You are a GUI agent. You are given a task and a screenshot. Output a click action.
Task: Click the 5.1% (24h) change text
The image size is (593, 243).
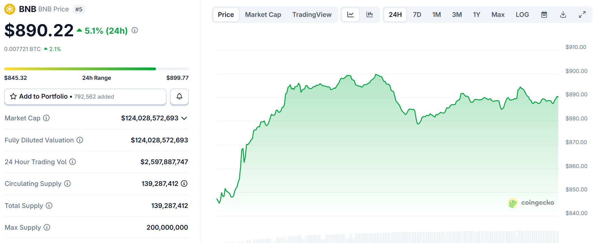coord(106,31)
